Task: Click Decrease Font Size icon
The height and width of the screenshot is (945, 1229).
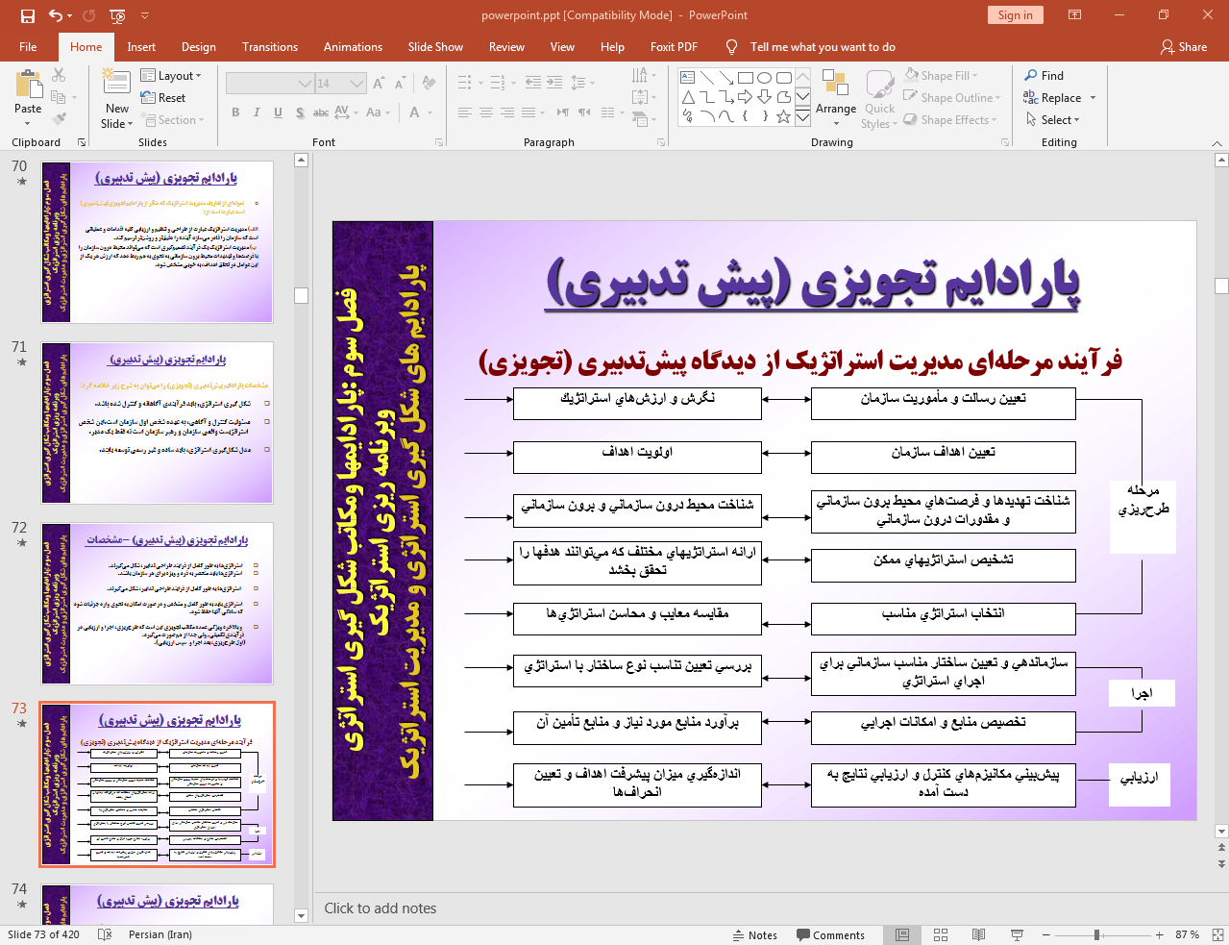Action: [399, 84]
